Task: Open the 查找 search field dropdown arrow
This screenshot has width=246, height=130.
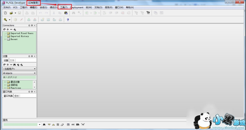Action: [x=40, y=125]
